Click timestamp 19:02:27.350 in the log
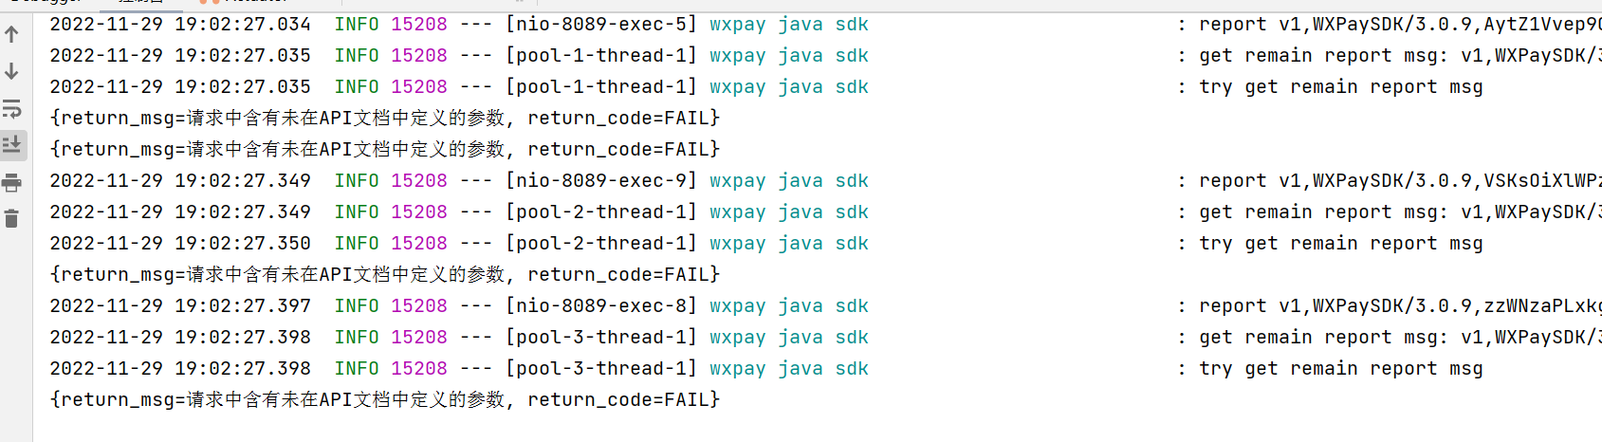Viewport: 1602px width, 442px height. click(243, 244)
